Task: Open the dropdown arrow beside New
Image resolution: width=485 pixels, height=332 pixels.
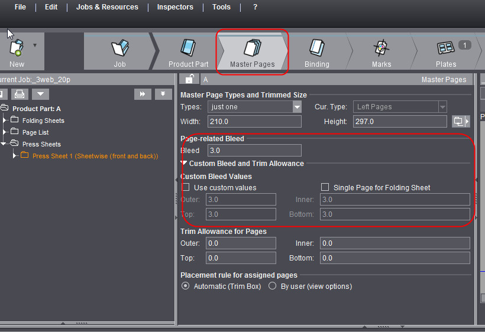Action: (x=35, y=45)
